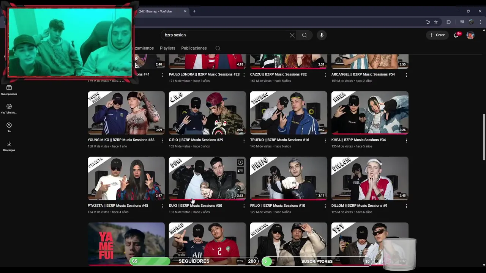The image size is (486, 273).
Task: Open the Playlists tab
Action: (x=167, y=48)
